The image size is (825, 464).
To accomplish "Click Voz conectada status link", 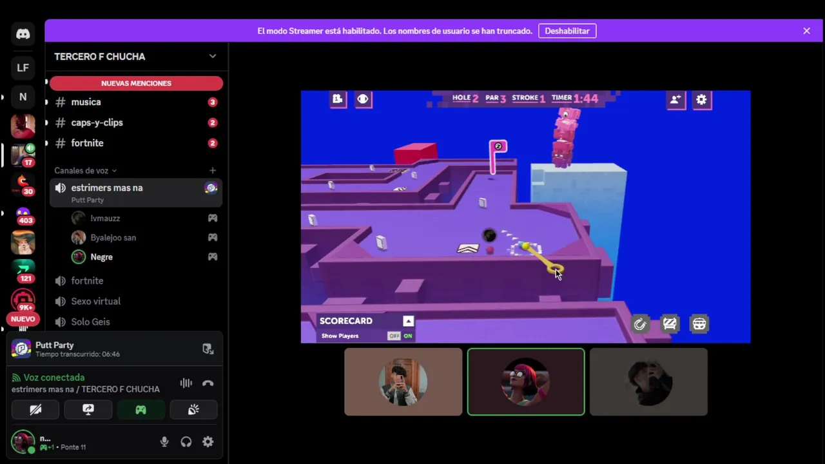I will point(54,378).
